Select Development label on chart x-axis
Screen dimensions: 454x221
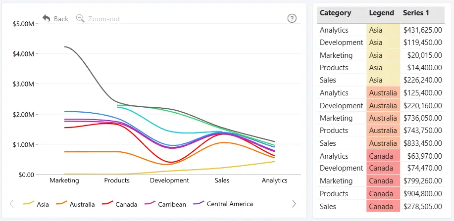[x=169, y=180]
